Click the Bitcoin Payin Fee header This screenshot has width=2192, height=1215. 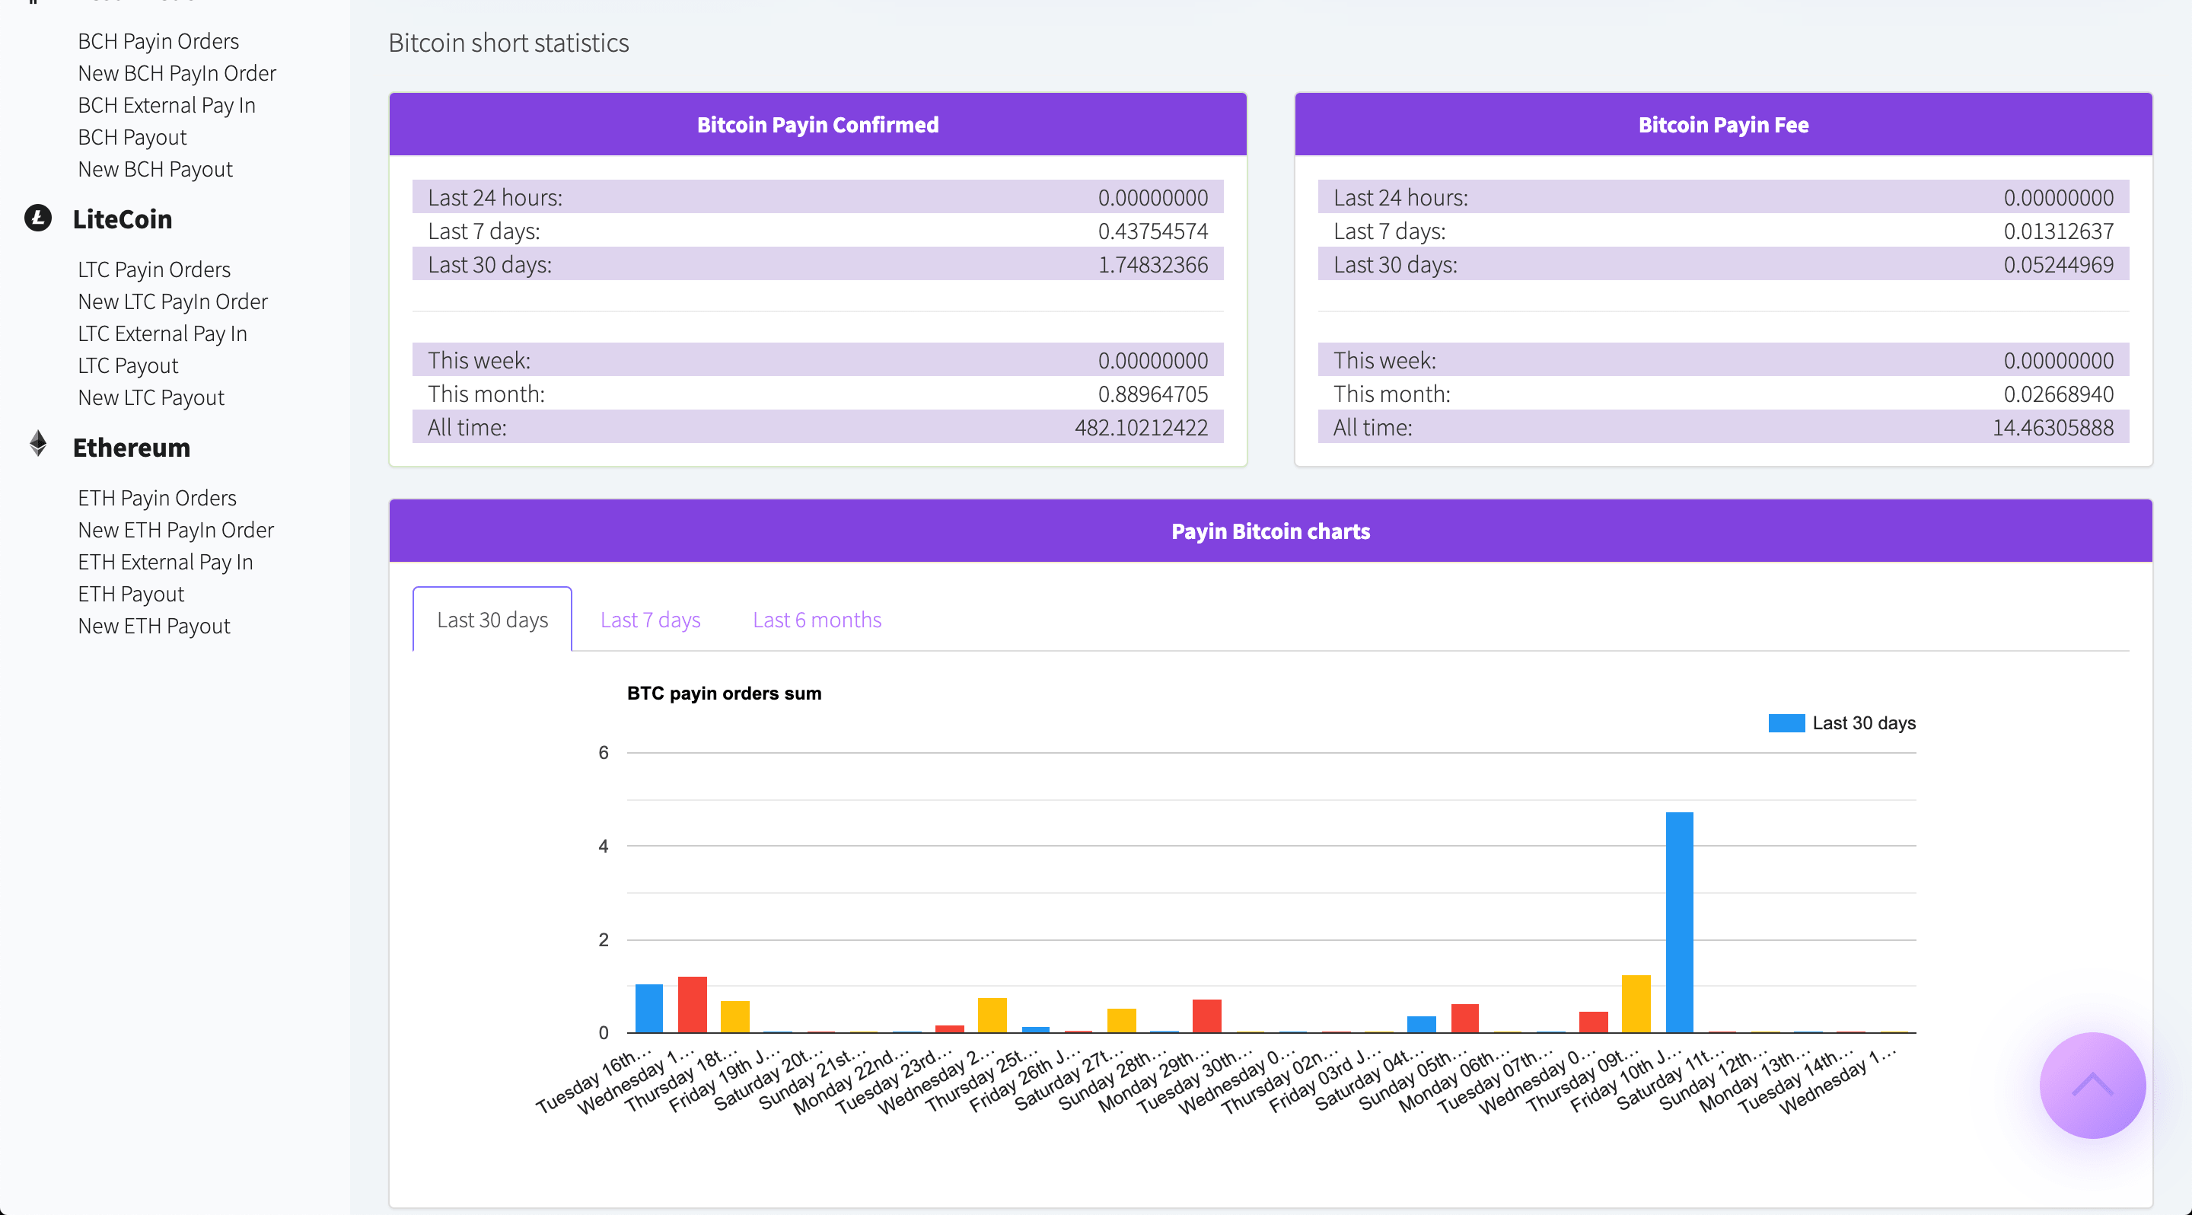pyautogui.click(x=1723, y=124)
